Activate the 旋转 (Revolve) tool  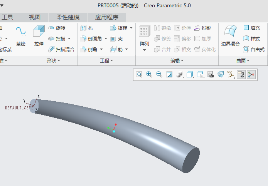click(x=57, y=28)
